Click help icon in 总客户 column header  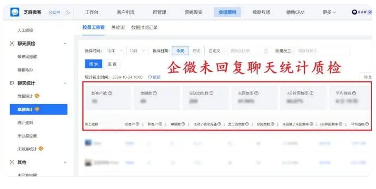(137, 124)
